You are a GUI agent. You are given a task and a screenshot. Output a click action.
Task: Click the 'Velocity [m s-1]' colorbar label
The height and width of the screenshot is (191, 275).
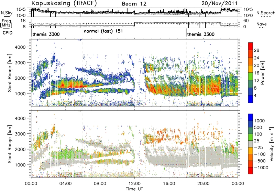click(272, 144)
